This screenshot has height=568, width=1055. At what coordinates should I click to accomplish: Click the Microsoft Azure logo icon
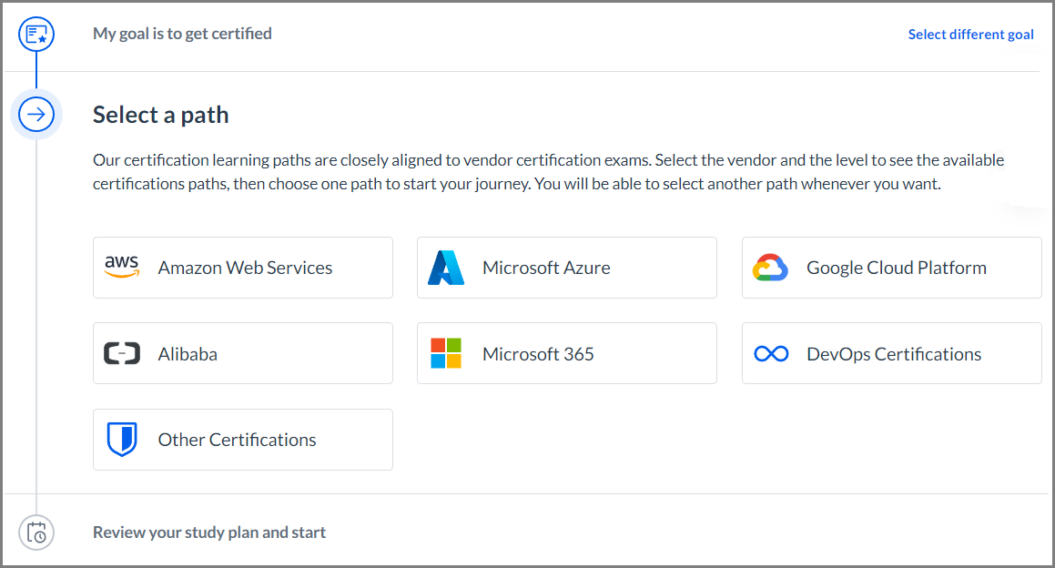click(446, 268)
